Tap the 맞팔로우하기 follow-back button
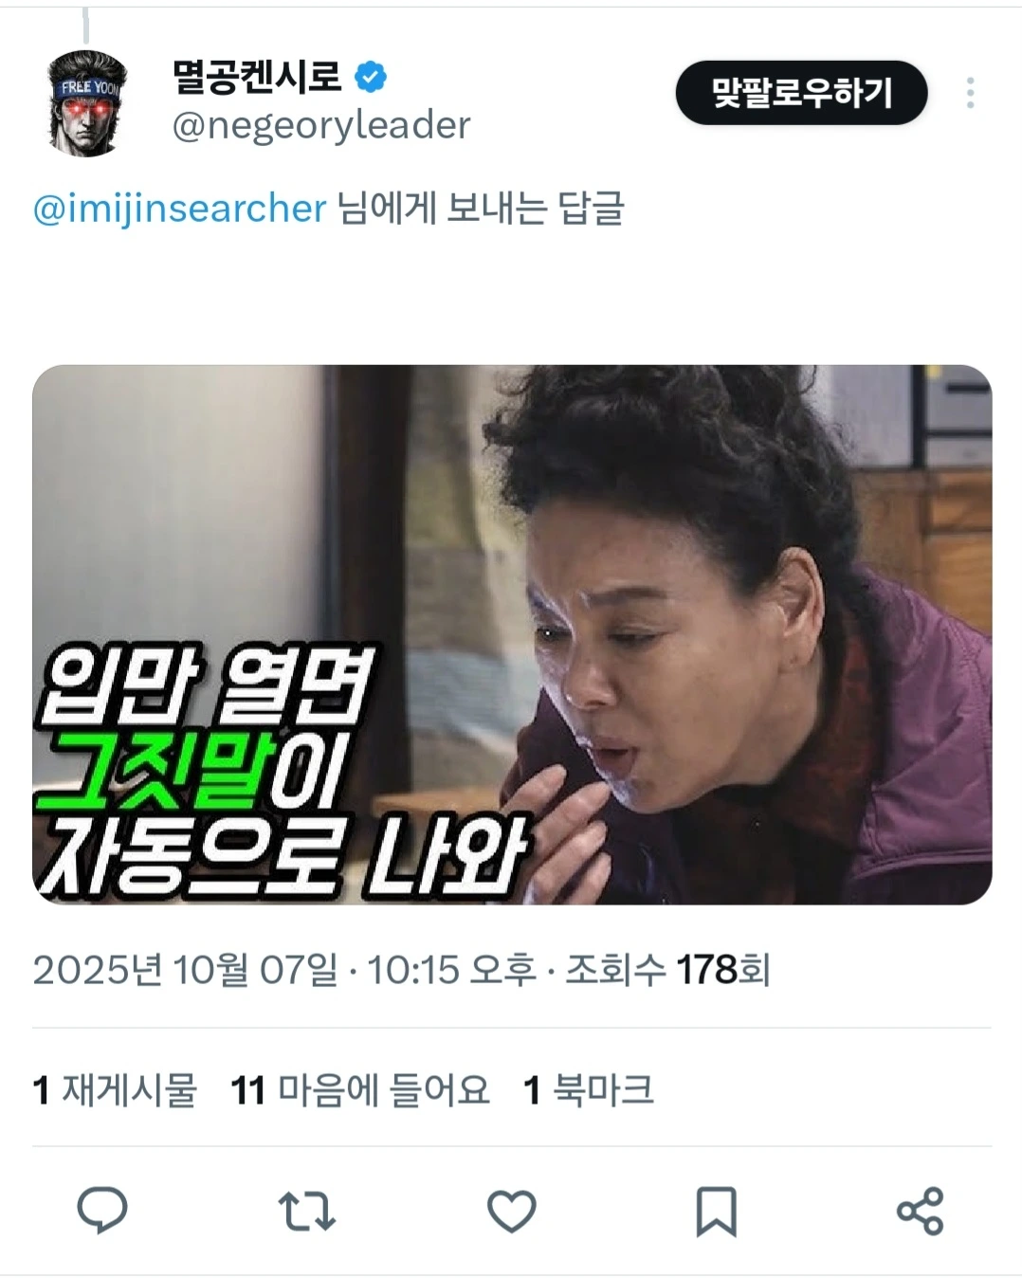The image size is (1022, 1278). click(x=801, y=93)
